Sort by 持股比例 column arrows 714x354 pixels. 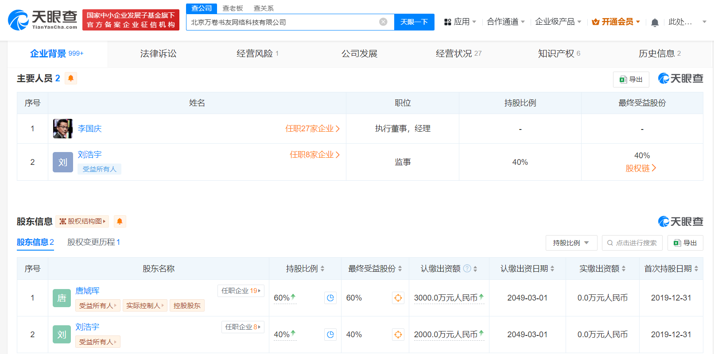322,268
